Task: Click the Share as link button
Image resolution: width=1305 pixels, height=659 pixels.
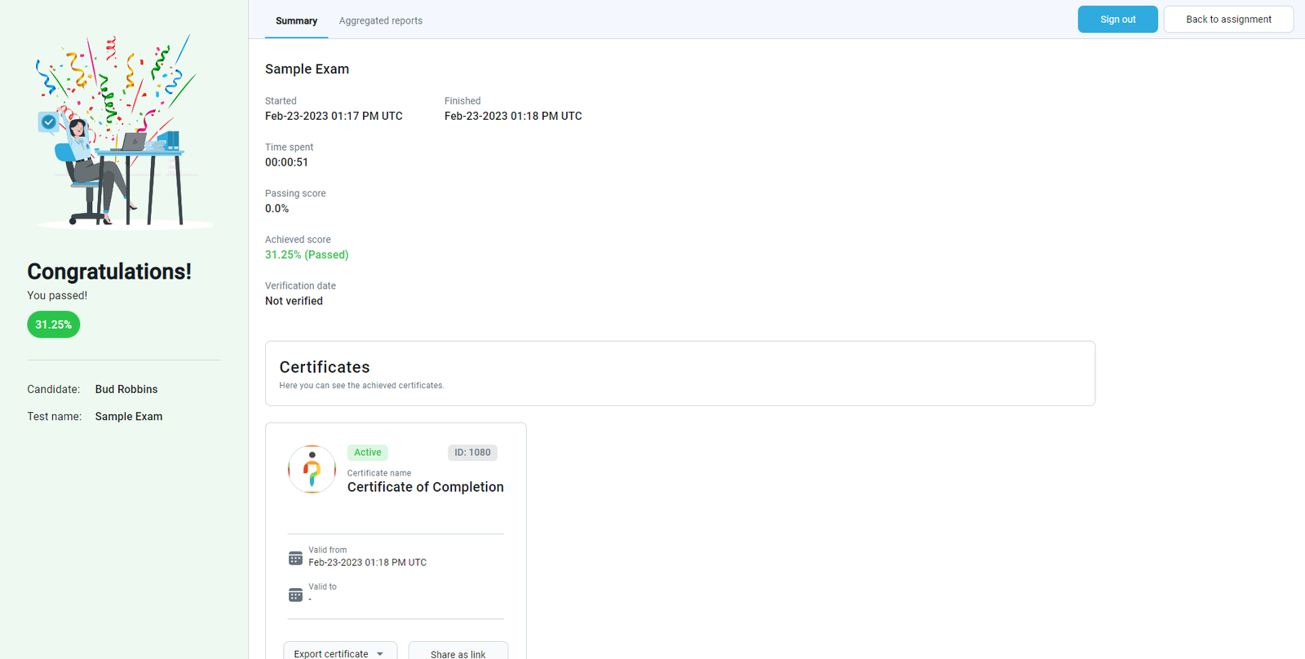Action: [458, 653]
